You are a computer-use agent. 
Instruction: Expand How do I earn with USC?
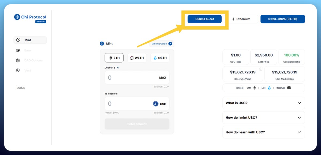263,132
